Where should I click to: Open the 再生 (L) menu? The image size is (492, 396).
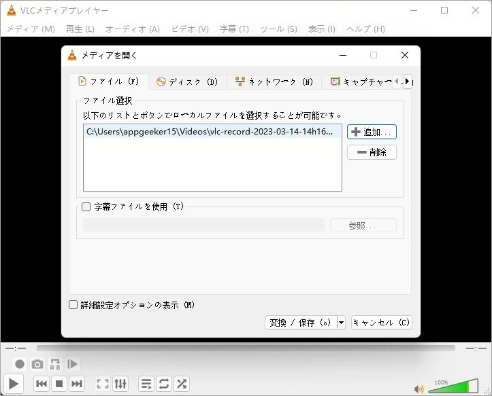(80, 29)
